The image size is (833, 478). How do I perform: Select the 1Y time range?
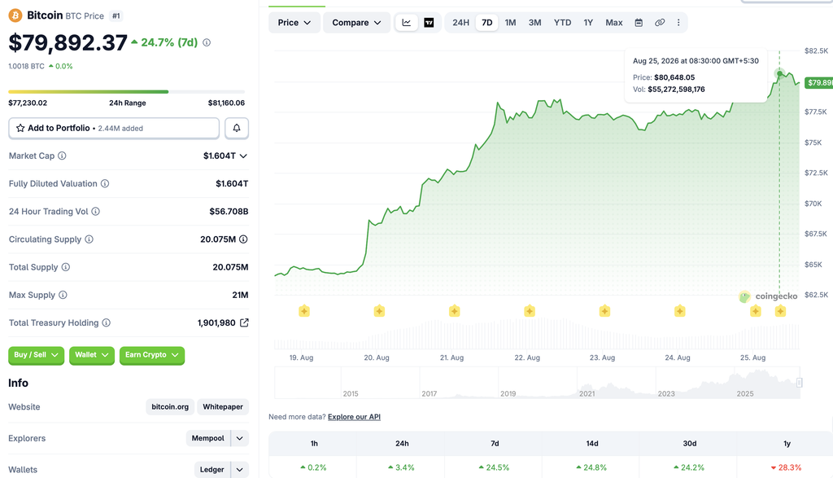(588, 22)
